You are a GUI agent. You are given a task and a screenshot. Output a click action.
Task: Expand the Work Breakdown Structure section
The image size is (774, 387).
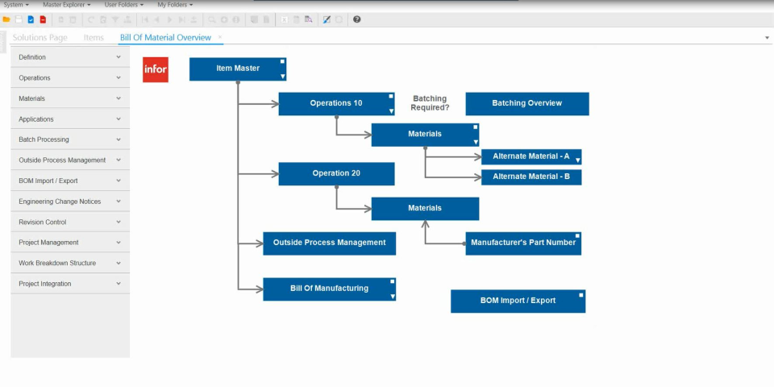pos(70,263)
